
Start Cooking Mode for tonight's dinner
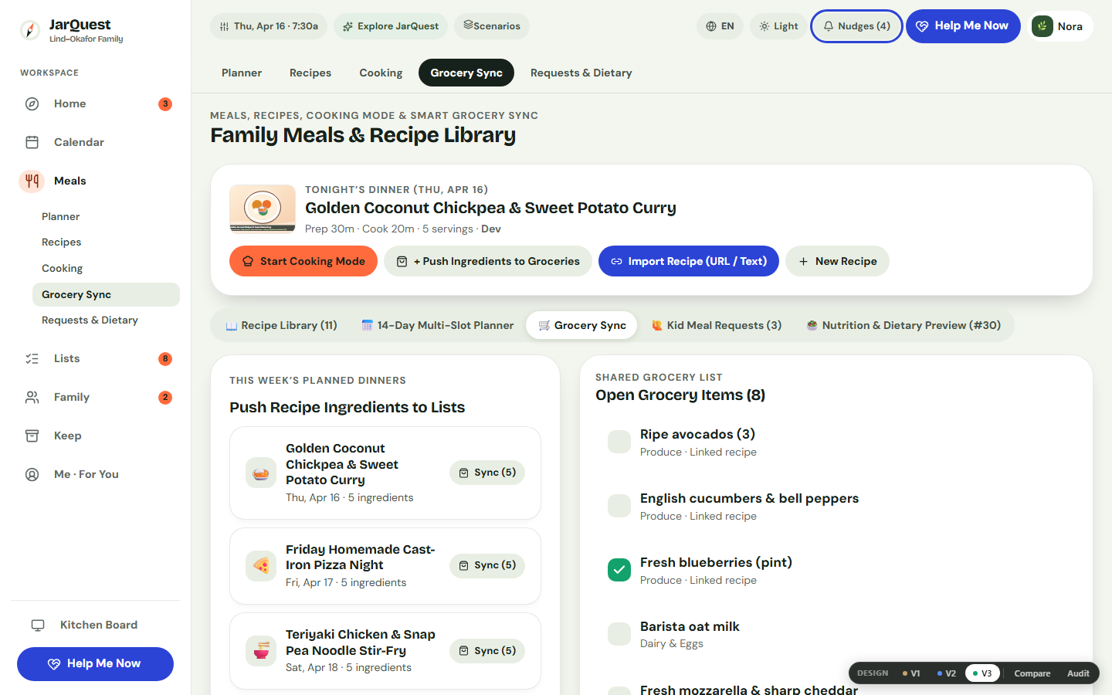tap(303, 261)
